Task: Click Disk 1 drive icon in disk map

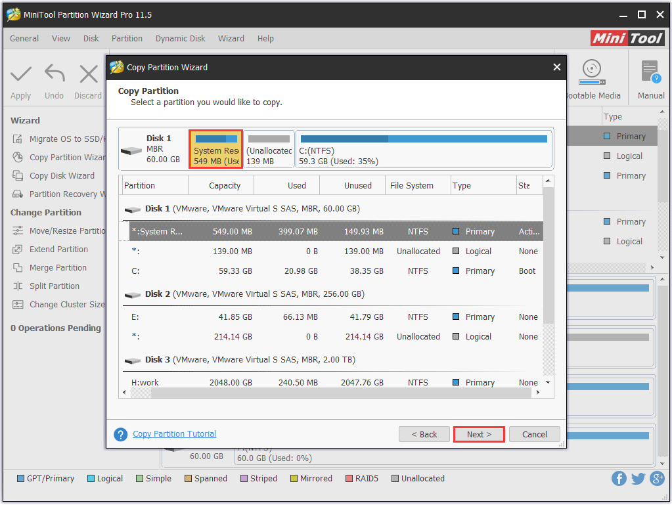Action: click(131, 151)
